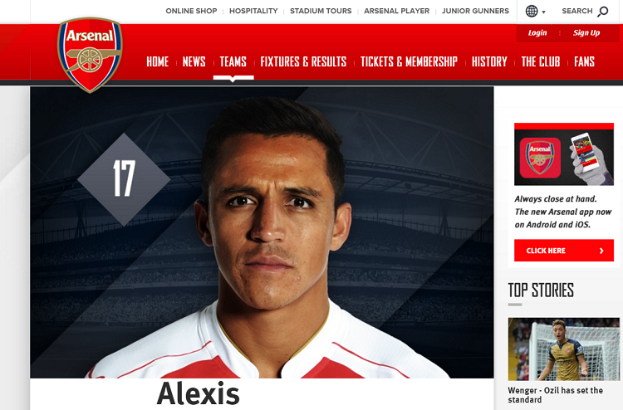Open Wenger - Ozil headline link
This screenshot has width=623, height=410.
coord(556,395)
